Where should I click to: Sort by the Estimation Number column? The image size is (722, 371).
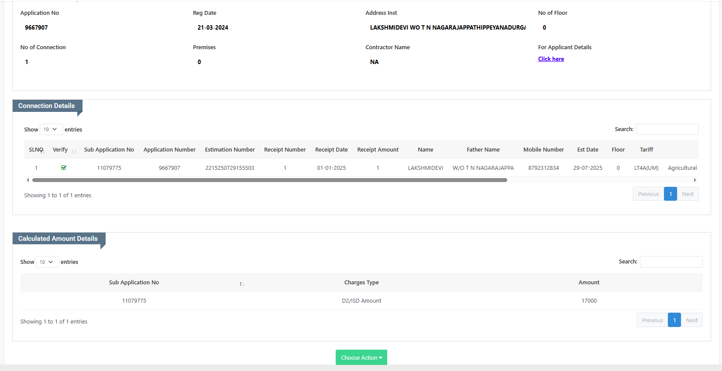pos(230,149)
